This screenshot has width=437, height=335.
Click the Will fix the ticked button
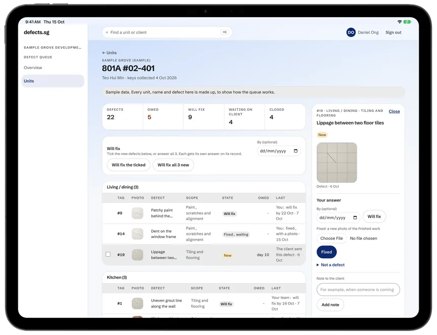(129, 165)
